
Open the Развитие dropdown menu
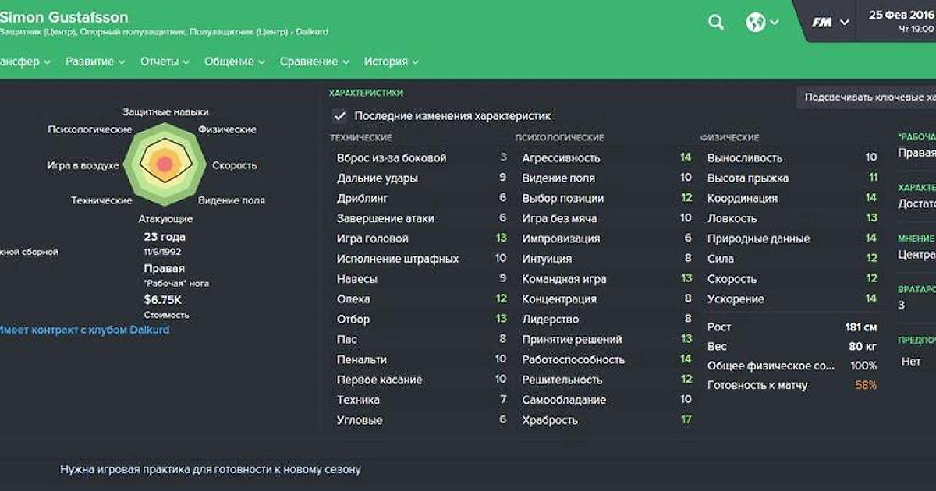pos(96,62)
